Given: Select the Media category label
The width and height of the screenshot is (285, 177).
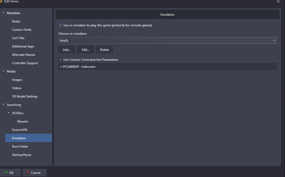Looking at the screenshot, I should tap(11, 71).
